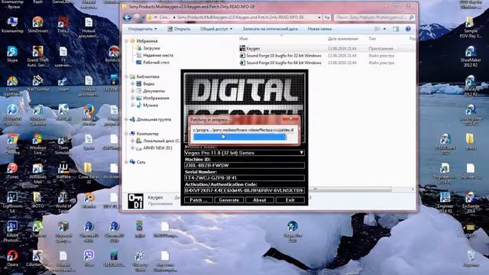Open address bar history dropdown arrow

click(x=319, y=18)
